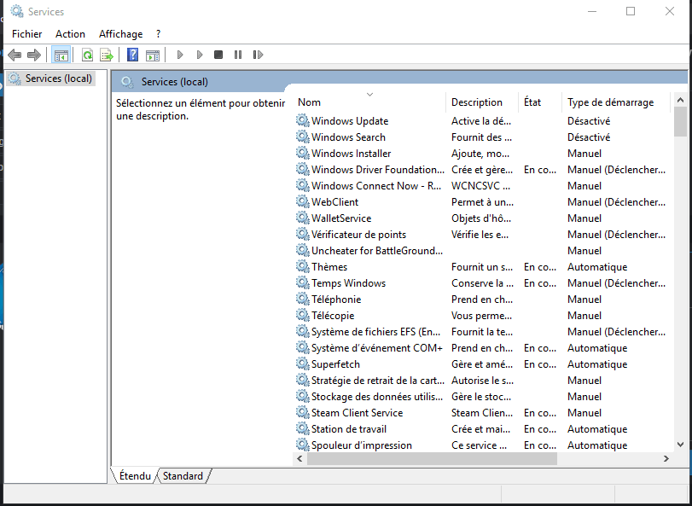Click the vertical scrollbar thumb
Viewport: 692px width, 506px height.
point(680,122)
